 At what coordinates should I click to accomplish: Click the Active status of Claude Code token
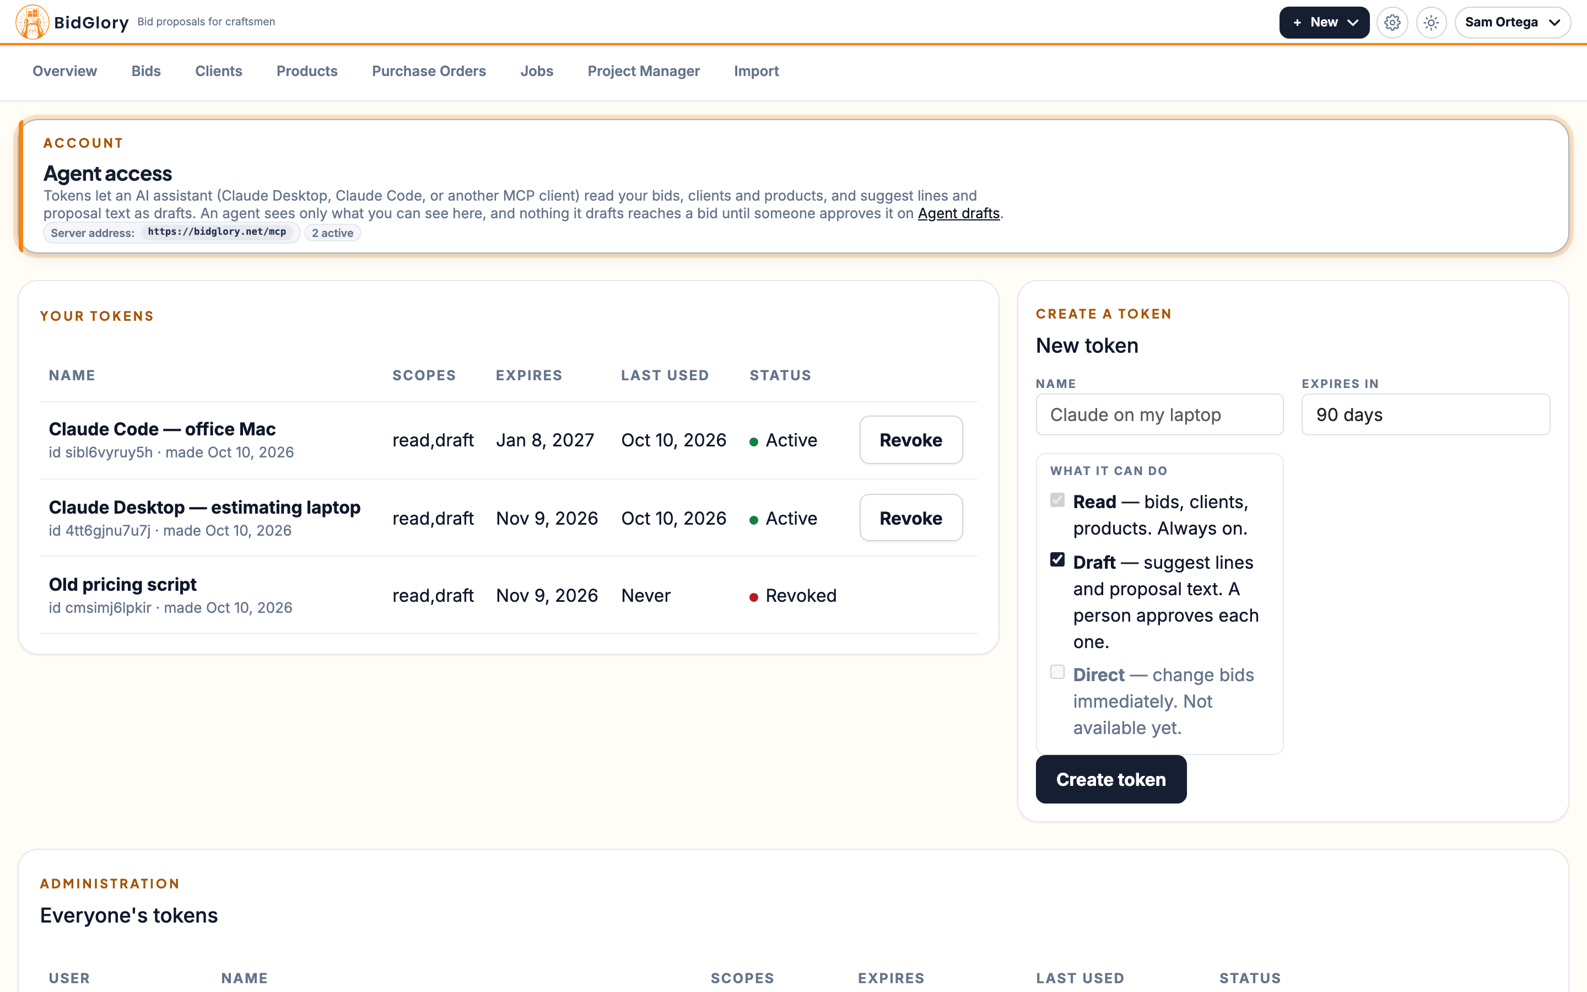[x=783, y=440]
